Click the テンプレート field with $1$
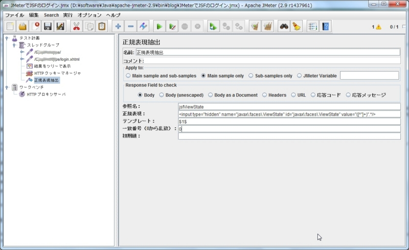 (289, 122)
